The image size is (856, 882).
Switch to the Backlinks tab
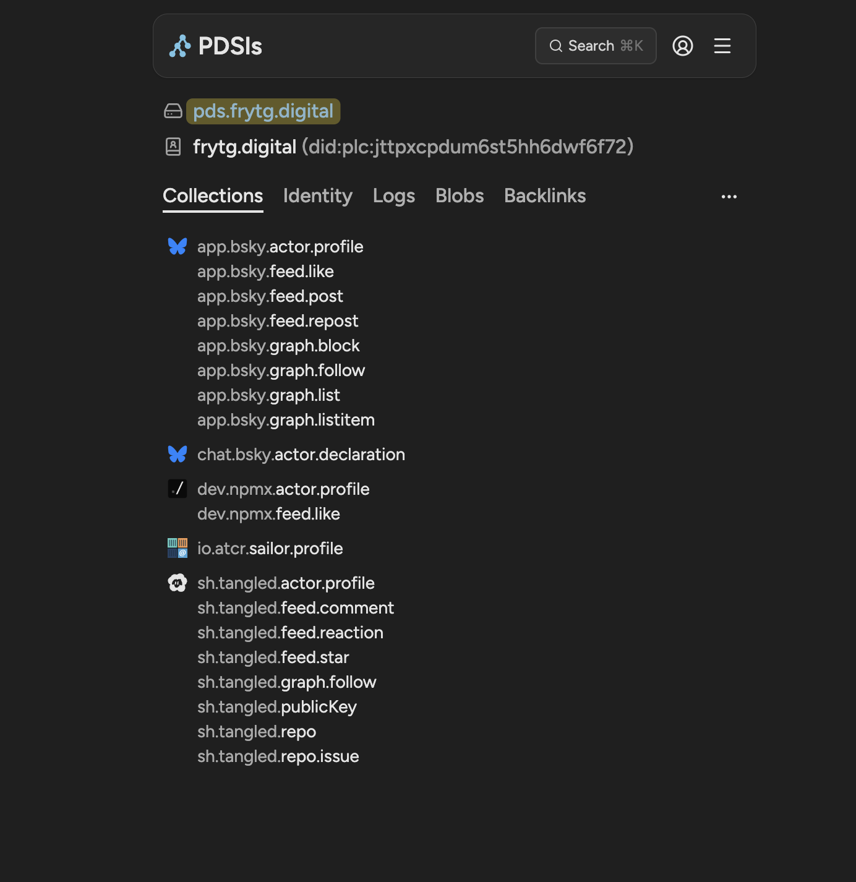(x=545, y=196)
